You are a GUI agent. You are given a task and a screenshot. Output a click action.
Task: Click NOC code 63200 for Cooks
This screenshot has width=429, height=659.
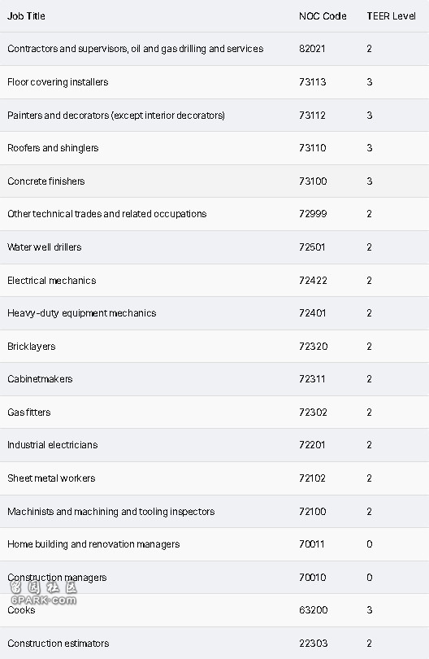tap(313, 610)
